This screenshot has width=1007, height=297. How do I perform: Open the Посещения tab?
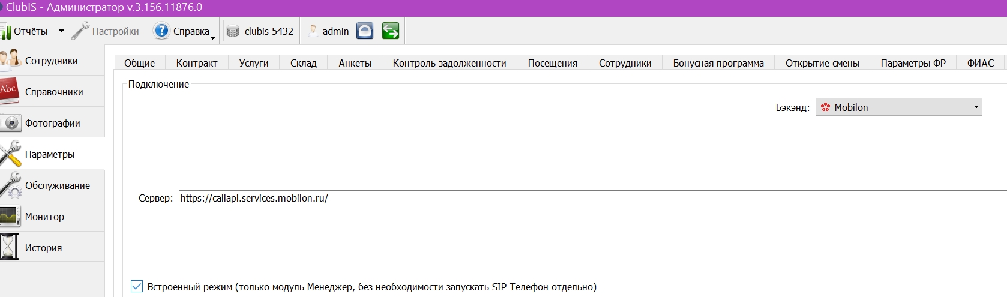[x=553, y=63]
